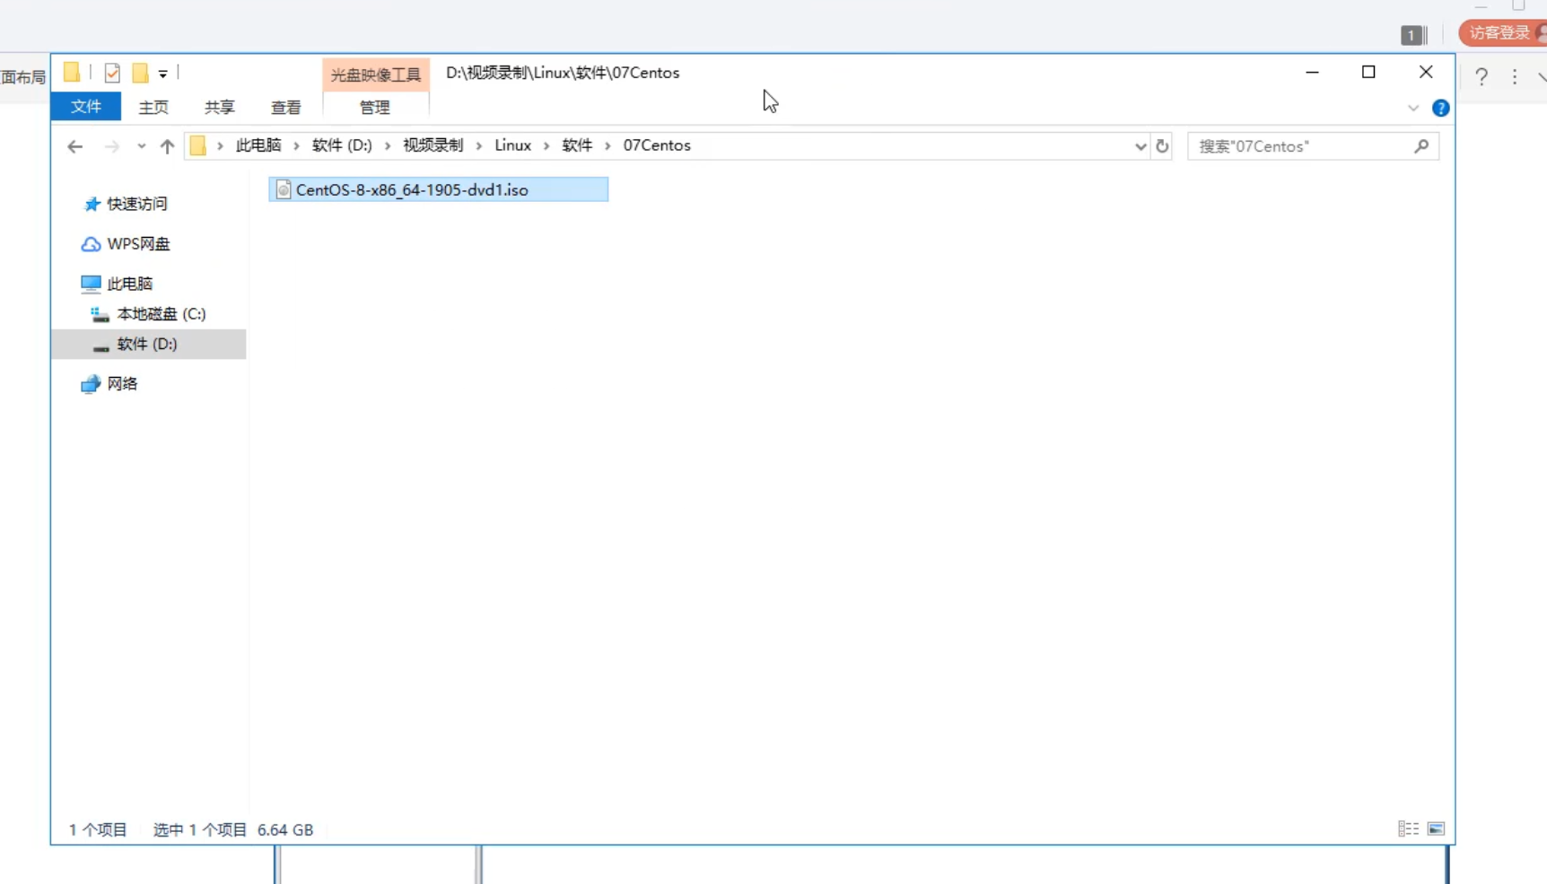The width and height of the screenshot is (1547, 884).
Task: Open WPS网盘 in the navigation pane
Action: (x=138, y=244)
